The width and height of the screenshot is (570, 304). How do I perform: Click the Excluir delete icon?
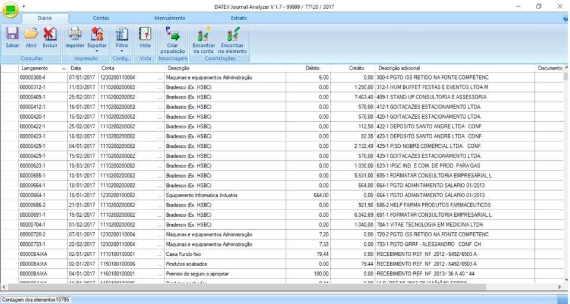pyautogui.click(x=50, y=34)
